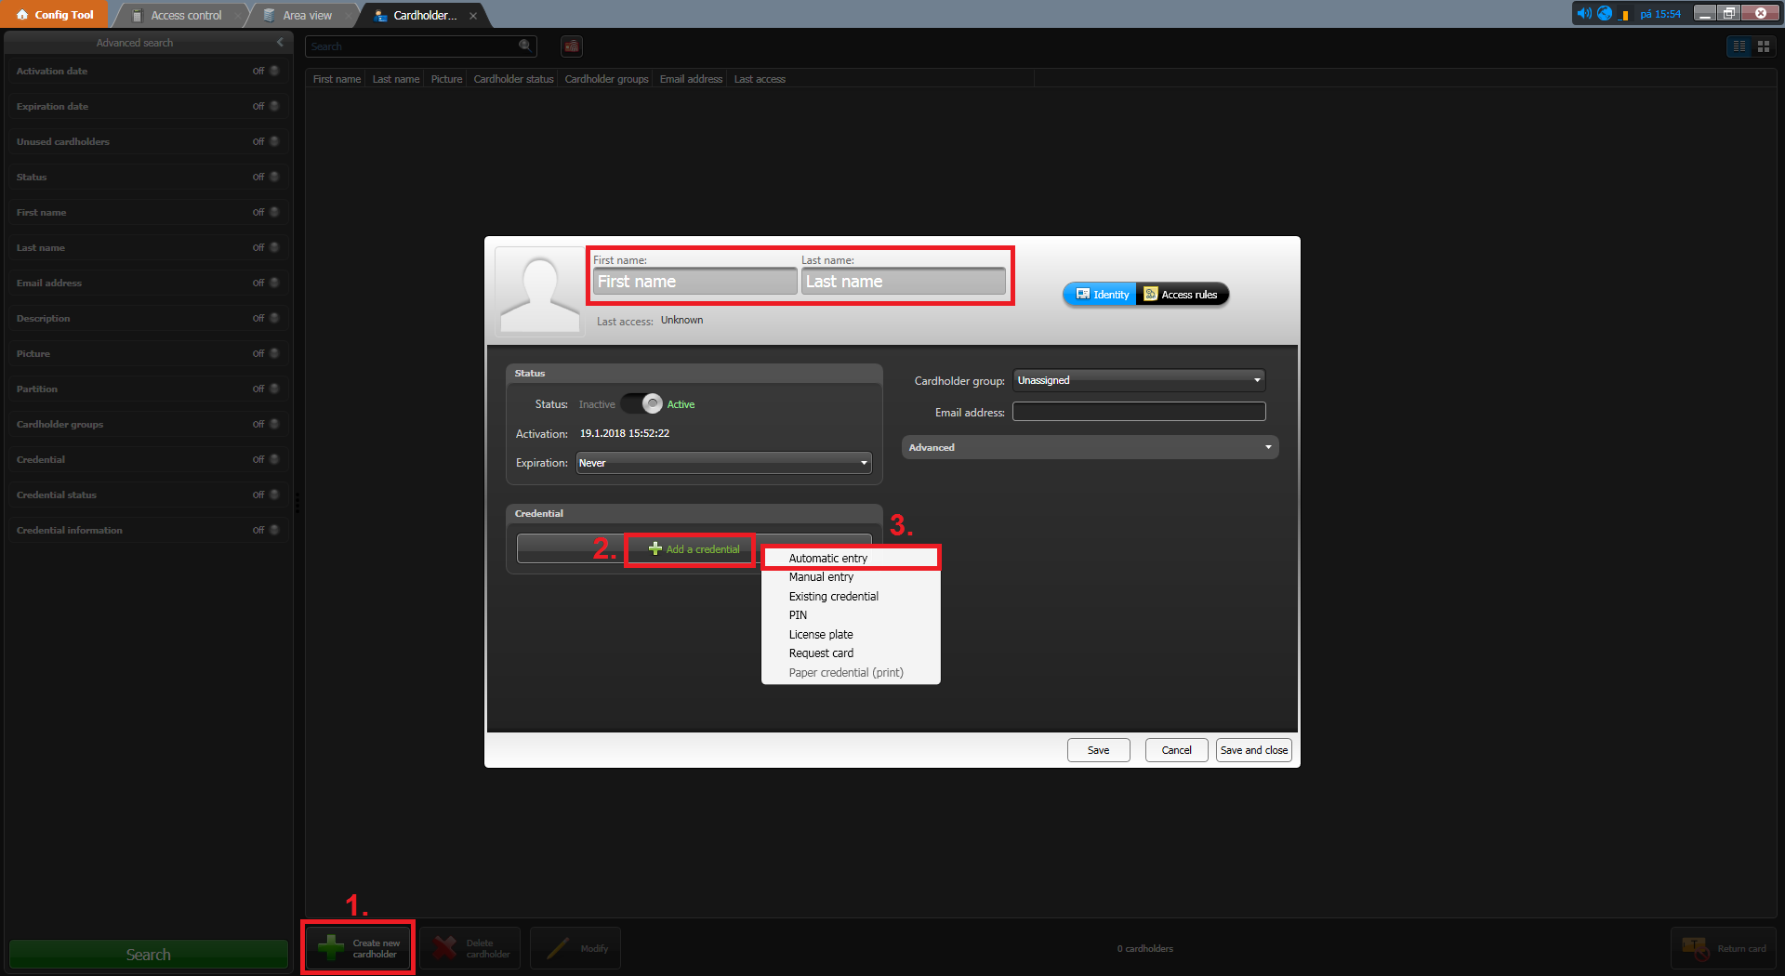This screenshot has height=976, width=1785.
Task: Expand the Advanced section
Action: pyautogui.click(x=1090, y=447)
